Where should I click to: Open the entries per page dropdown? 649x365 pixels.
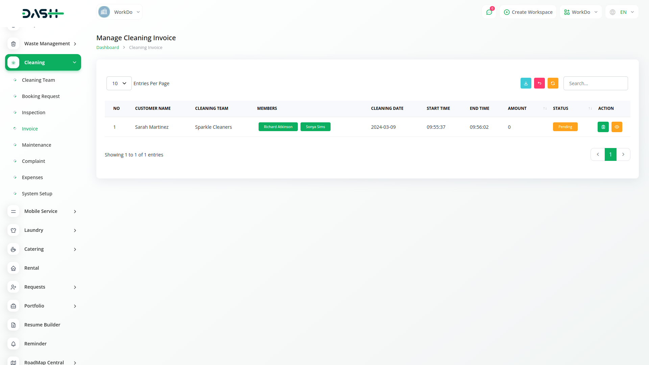[x=119, y=83]
